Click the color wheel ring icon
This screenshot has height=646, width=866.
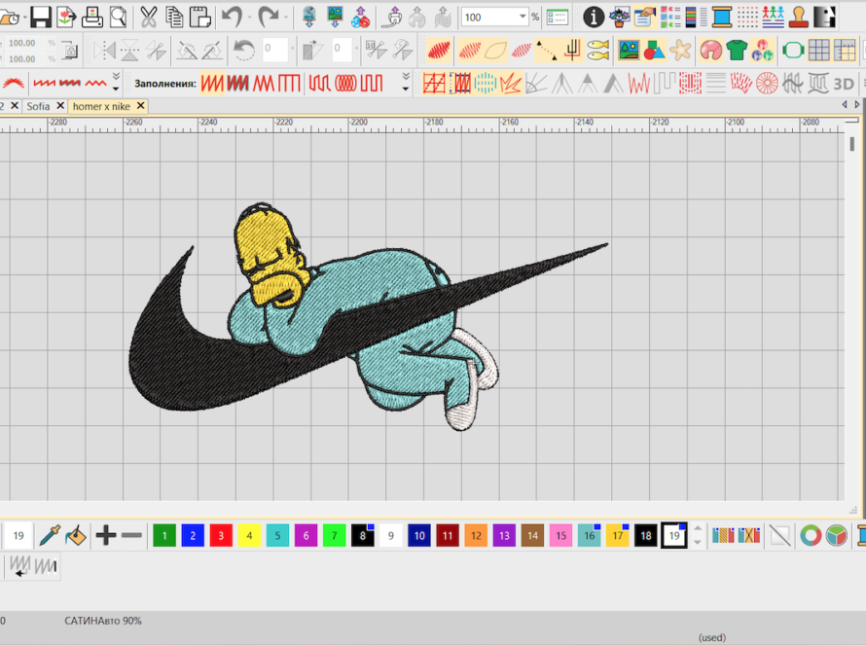pyautogui.click(x=811, y=535)
